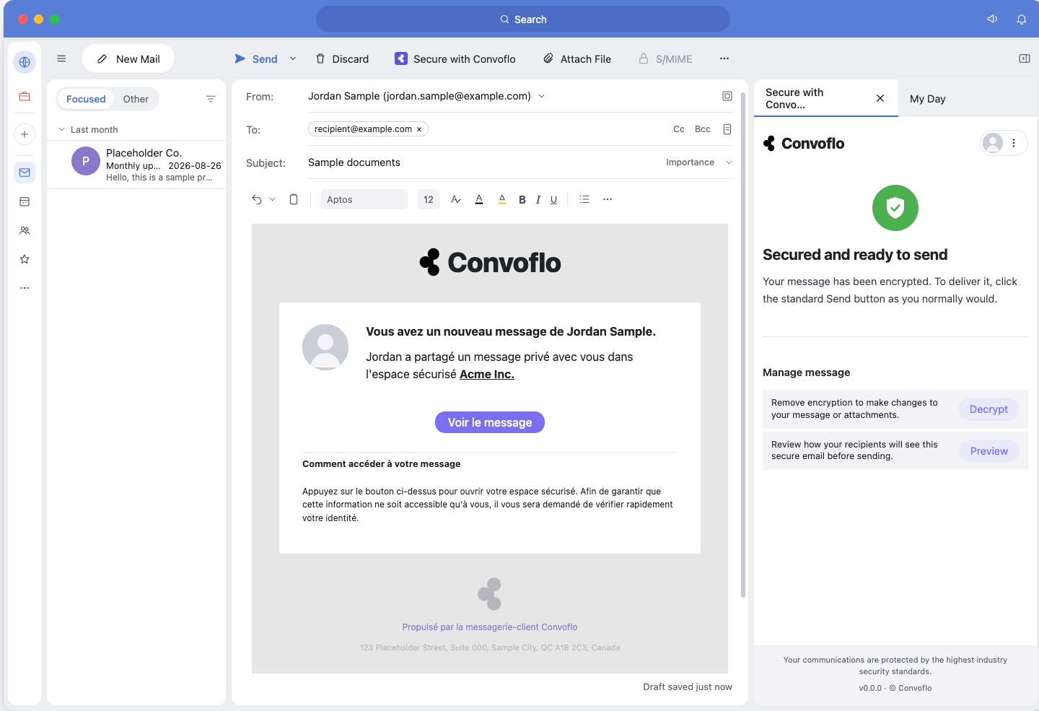Open the Importance dropdown

699,162
